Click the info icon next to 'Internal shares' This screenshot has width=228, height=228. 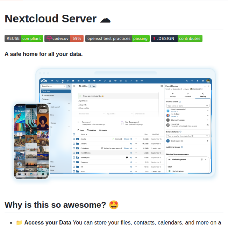pyautogui.click(x=180, y=102)
